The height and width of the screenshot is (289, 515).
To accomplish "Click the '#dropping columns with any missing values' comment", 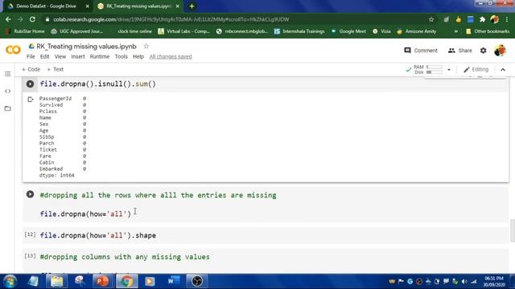I will pos(125,257).
